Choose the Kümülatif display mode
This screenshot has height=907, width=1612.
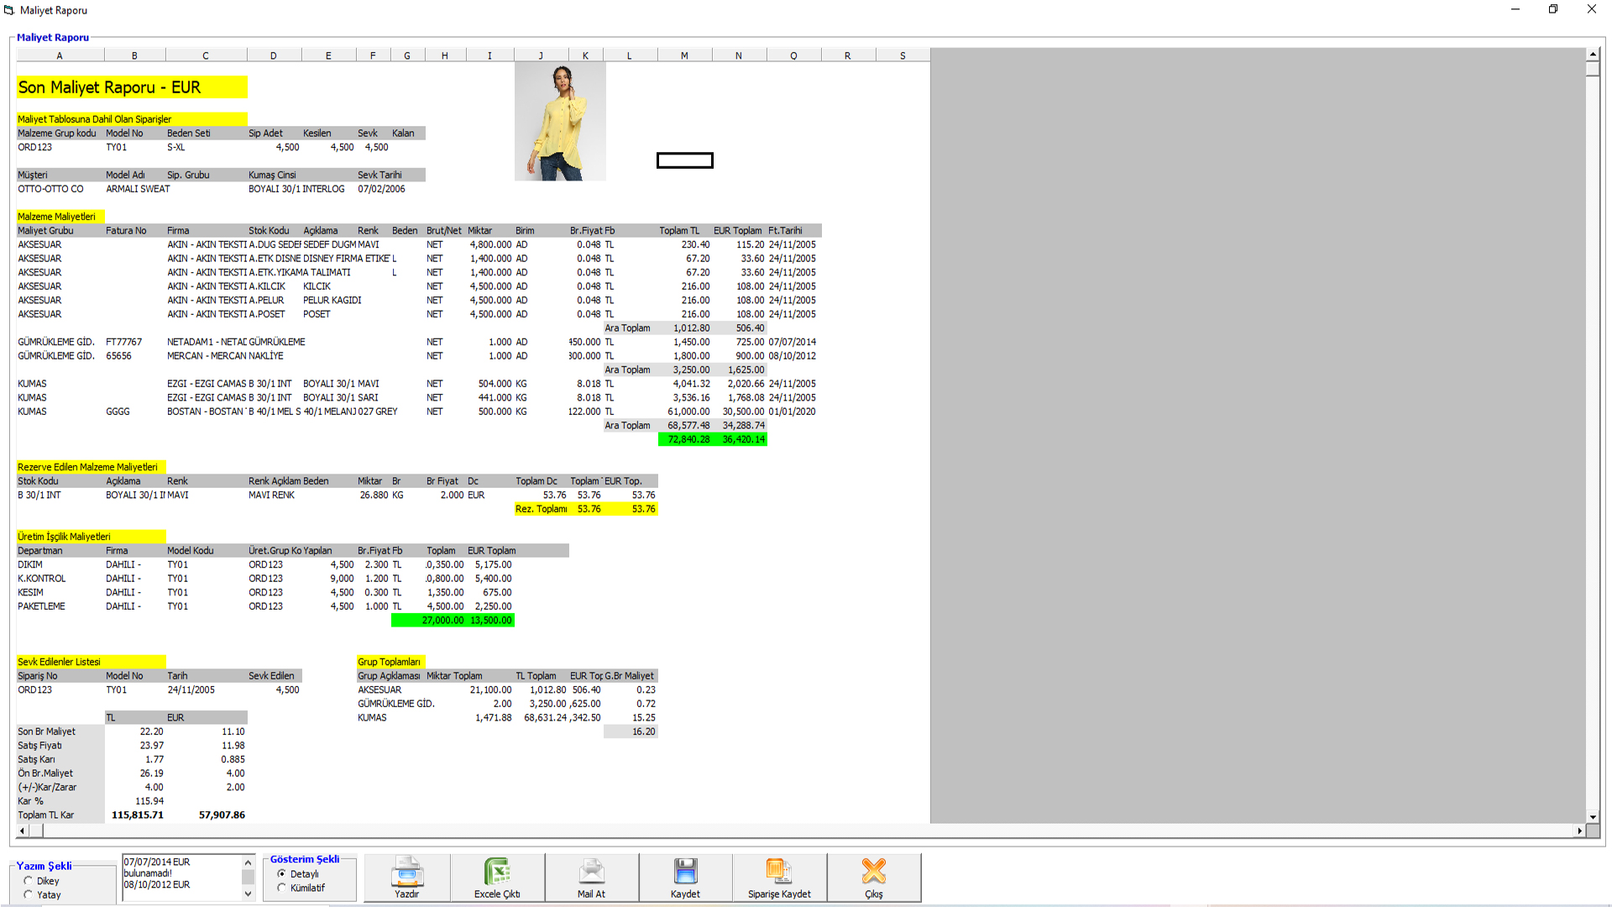[282, 888]
